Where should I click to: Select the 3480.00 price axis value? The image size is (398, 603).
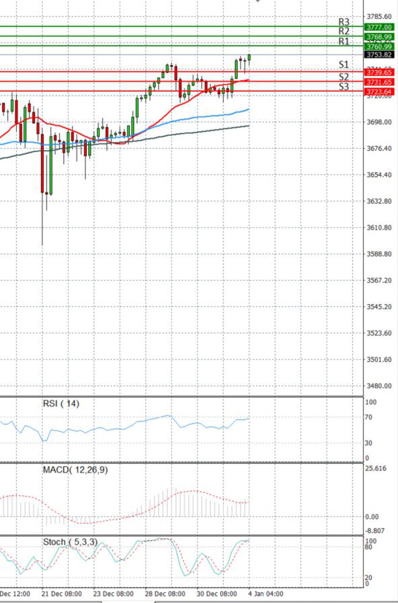pos(379,386)
